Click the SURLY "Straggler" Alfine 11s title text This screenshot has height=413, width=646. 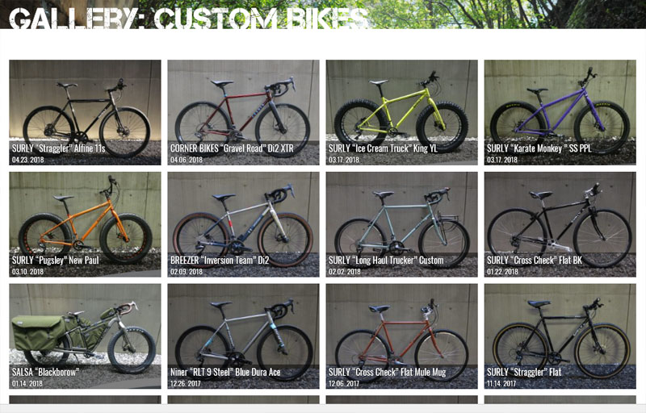58,148
